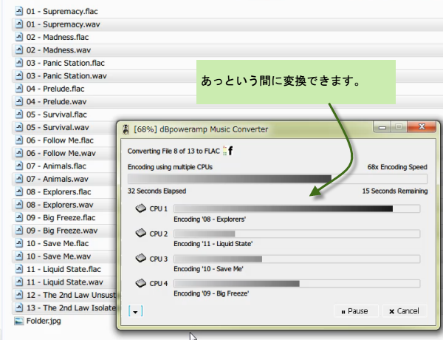The width and height of the screenshot is (443, 340).
Task: Select 09 - Big Freeze.wav file
Action: (x=60, y=231)
